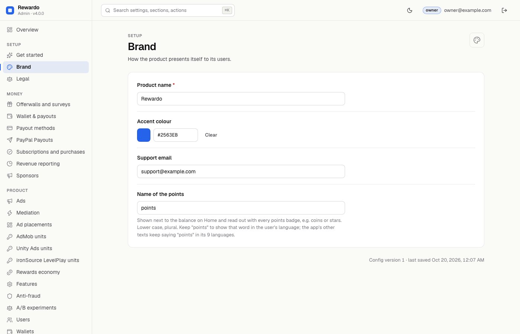The height and width of the screenshot is (334, 520).
Task: Toggle dark mode with the moon icon
Action: (410, 10)
